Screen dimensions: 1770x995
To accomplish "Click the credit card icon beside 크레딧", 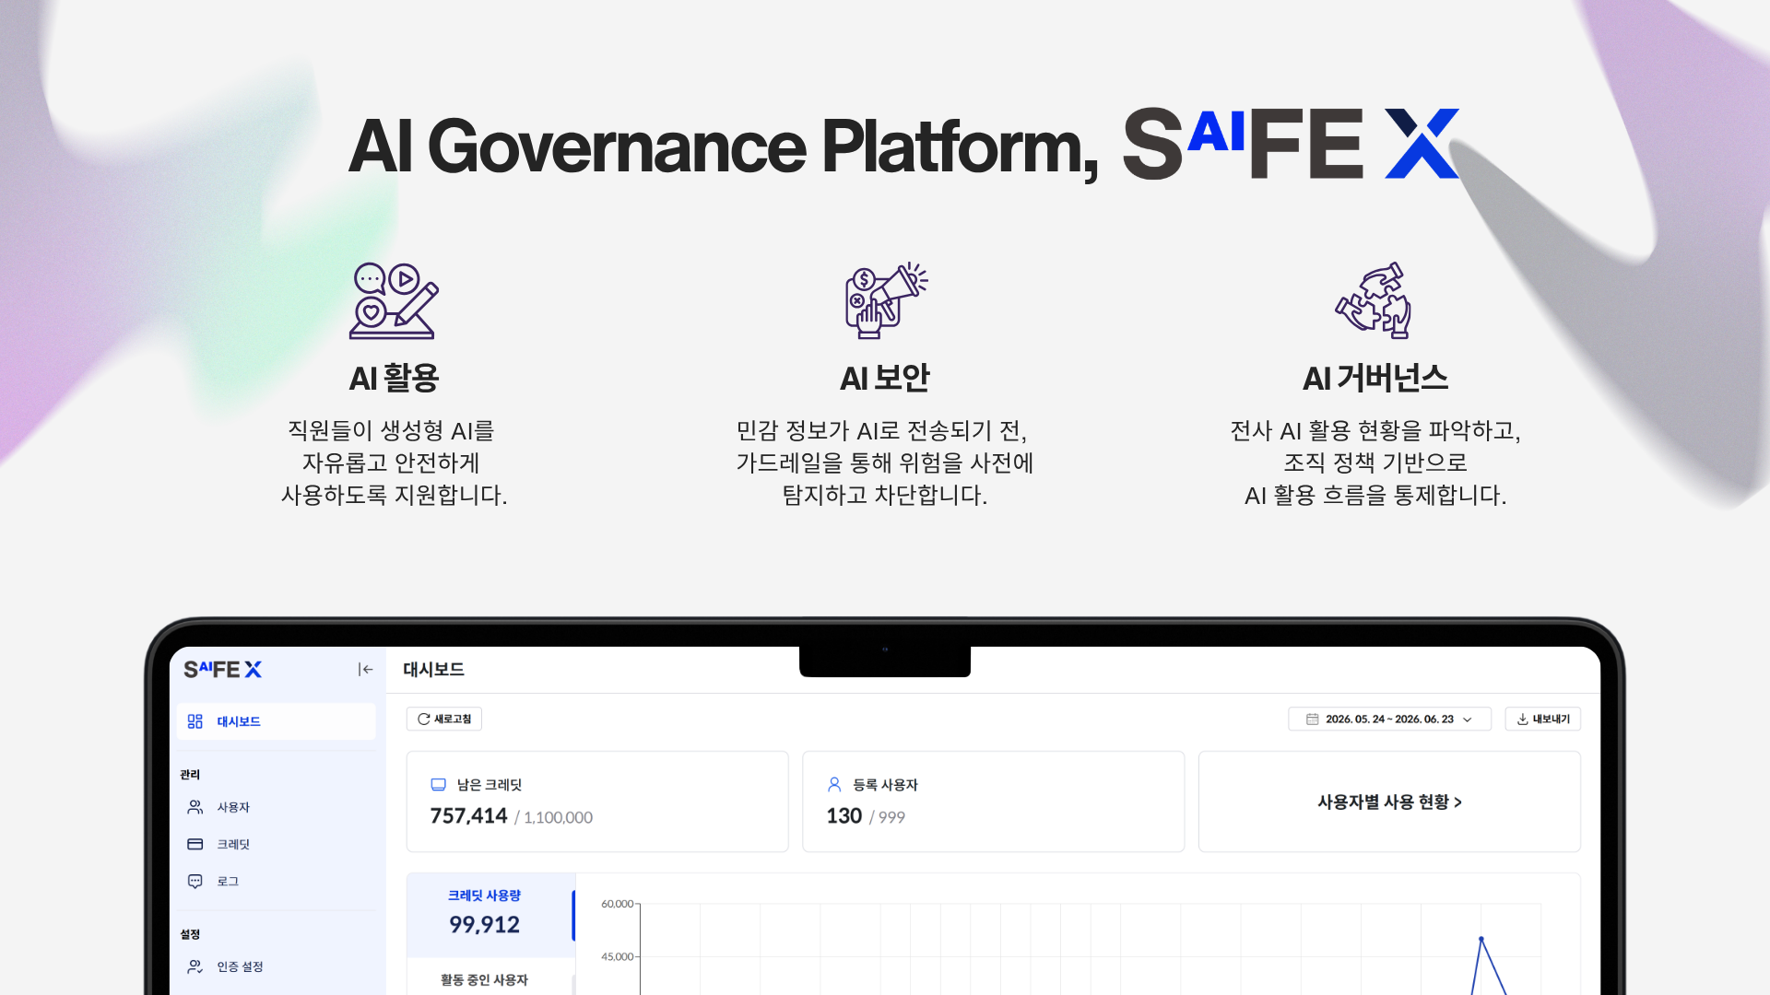I will [195, 844].
